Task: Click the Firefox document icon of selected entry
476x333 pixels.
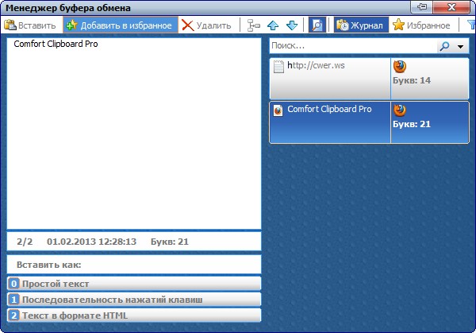Action: (x=278, y=110)
